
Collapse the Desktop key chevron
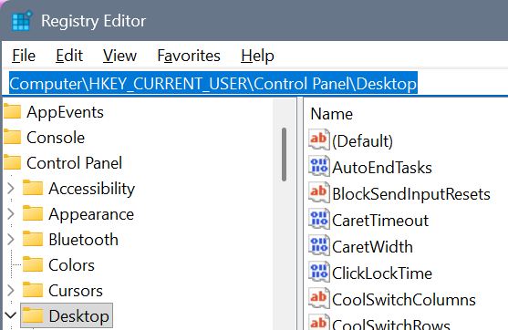pyautogui.click(x=11, y=315)
